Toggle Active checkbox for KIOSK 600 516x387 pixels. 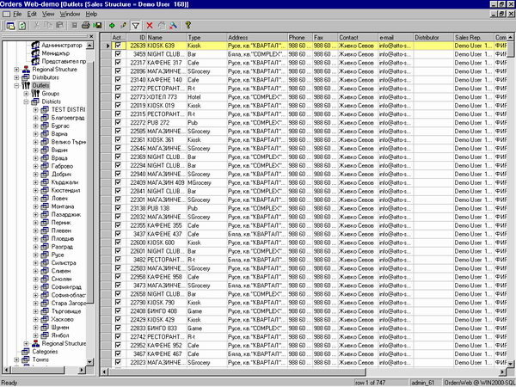click(118, 243)
